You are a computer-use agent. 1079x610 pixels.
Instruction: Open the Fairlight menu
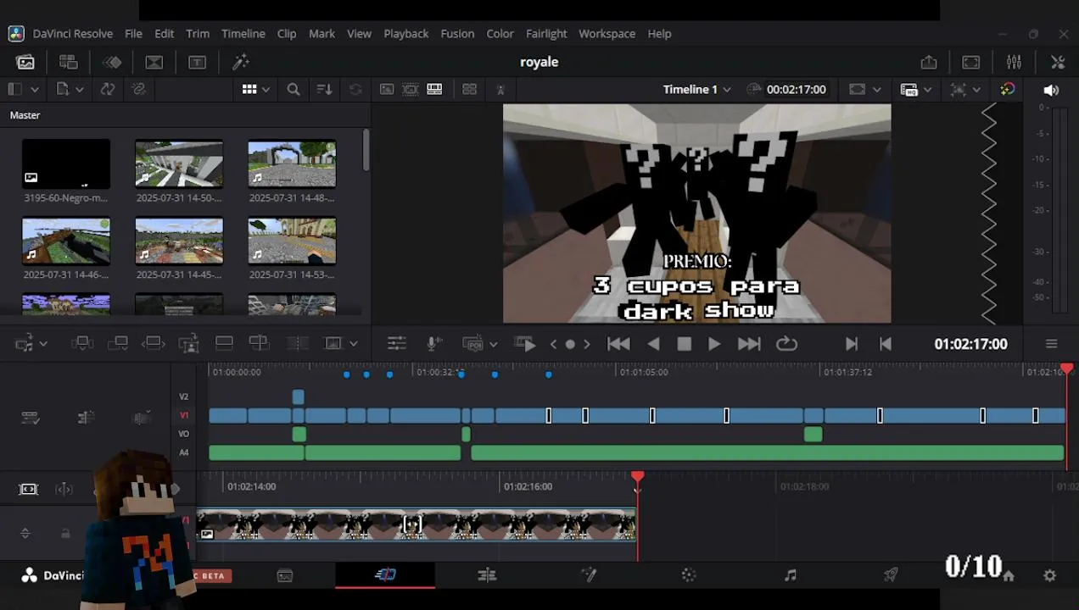tap(546, 34)
